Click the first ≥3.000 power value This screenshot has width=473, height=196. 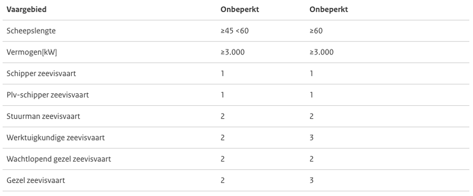click(233, 52)
